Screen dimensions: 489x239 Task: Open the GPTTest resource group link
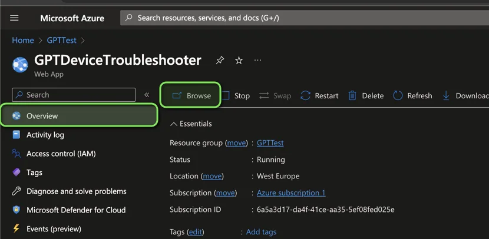[270, 143]
